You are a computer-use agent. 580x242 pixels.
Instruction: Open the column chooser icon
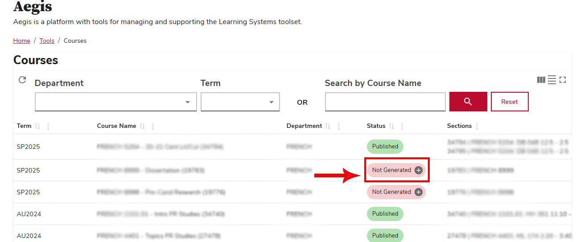pyautogui.click(x=541, y=80)
